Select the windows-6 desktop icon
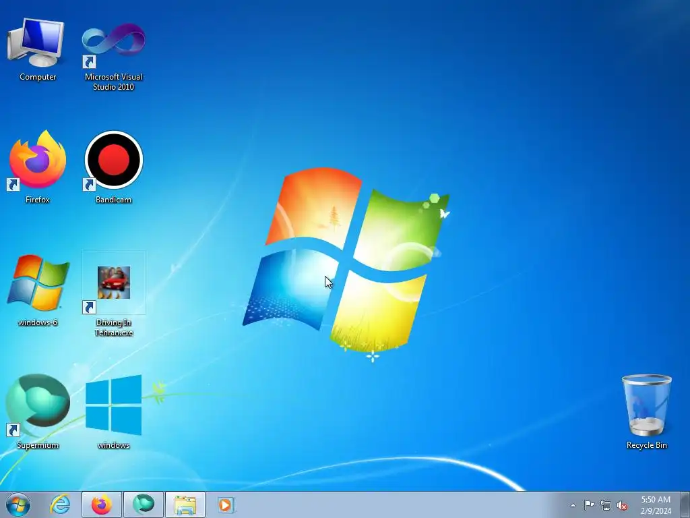 (38, 290)
